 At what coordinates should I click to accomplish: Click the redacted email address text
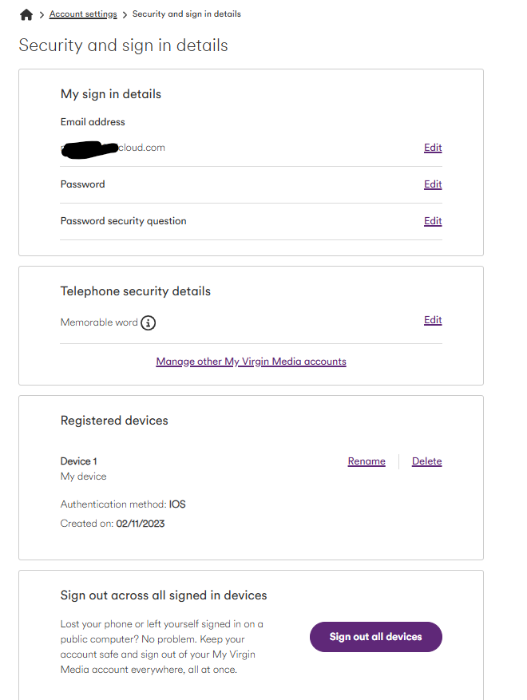point(113,148)
